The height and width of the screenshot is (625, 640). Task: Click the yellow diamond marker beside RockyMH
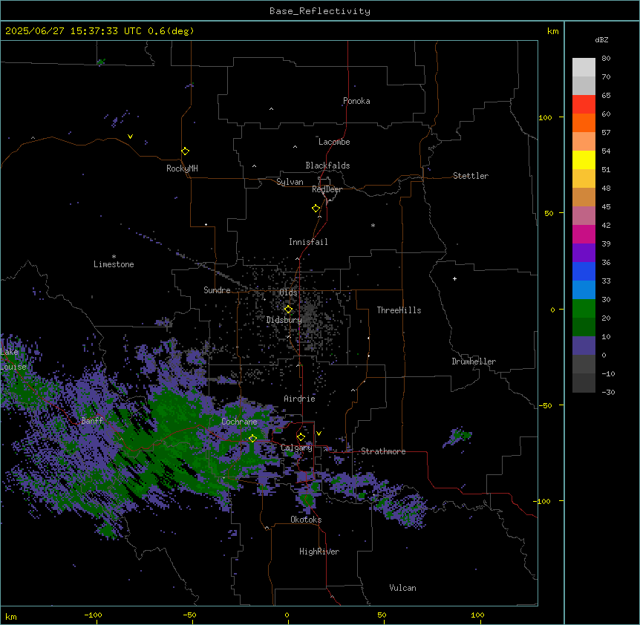coord(186,151)
